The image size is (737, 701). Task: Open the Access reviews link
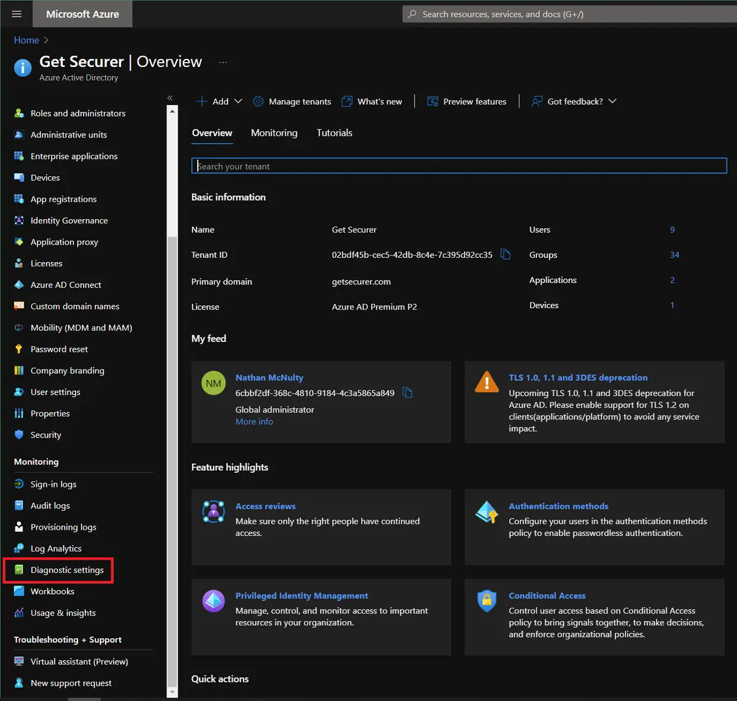pos(265,506)
